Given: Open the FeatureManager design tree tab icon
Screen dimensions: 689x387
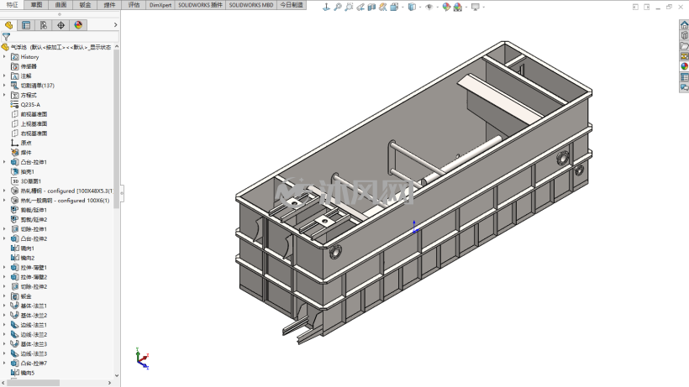Looking at the screenshot, I should coord(8,25).
